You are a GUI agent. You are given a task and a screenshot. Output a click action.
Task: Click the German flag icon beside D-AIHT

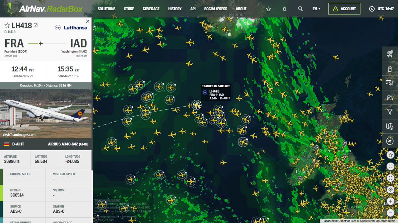pos(6,144)
